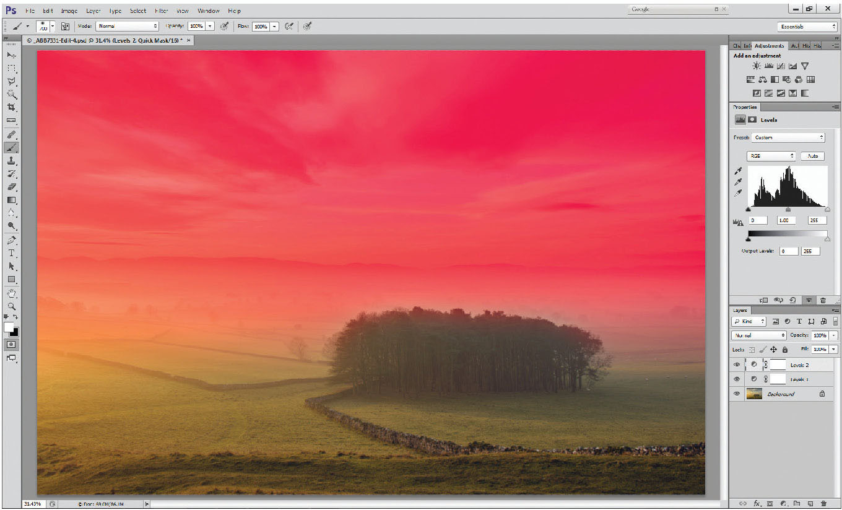Close the _ABB7331-Edit-4.psd document tab

[189, 40]
